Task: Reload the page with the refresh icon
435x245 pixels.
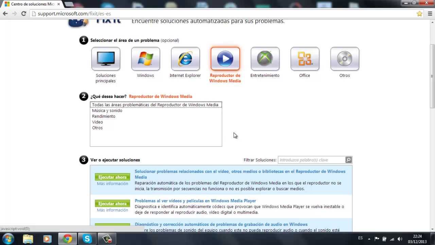Action: [x=24, y=14]
